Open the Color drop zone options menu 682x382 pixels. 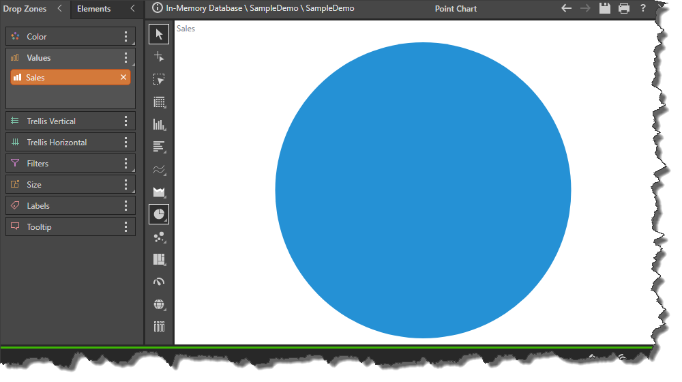(x=125, y=37)
